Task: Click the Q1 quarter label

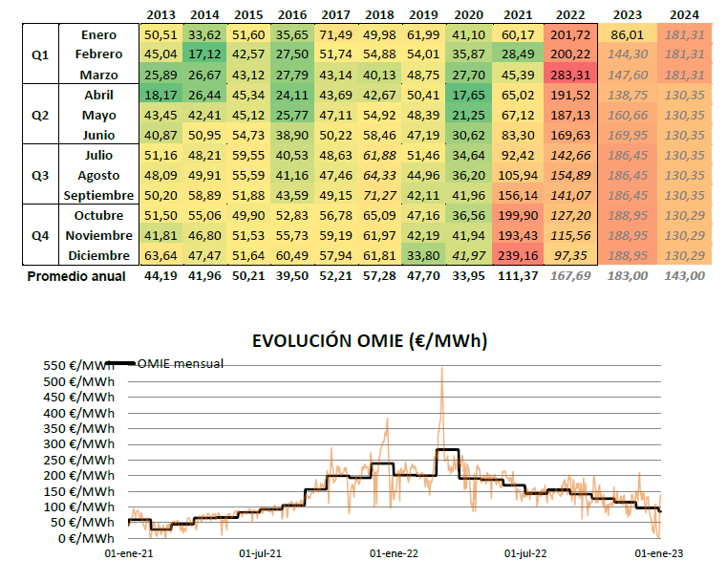Action: click(x=40, y=54)
